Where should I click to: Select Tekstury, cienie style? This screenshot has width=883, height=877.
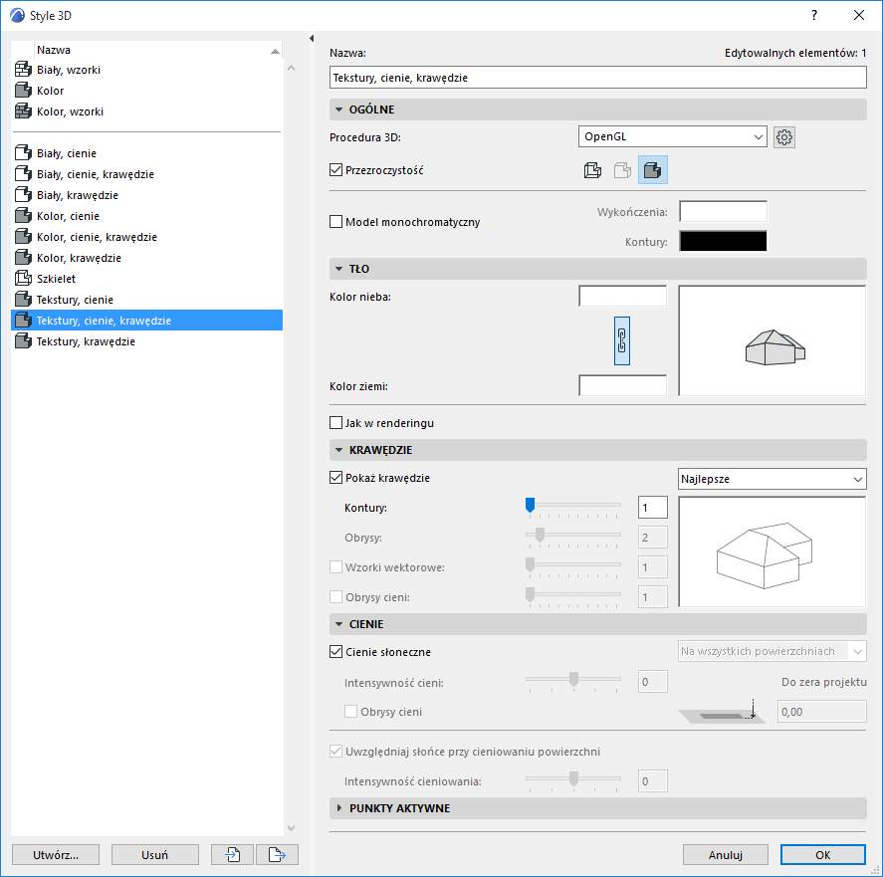click(x=147, y=299)
